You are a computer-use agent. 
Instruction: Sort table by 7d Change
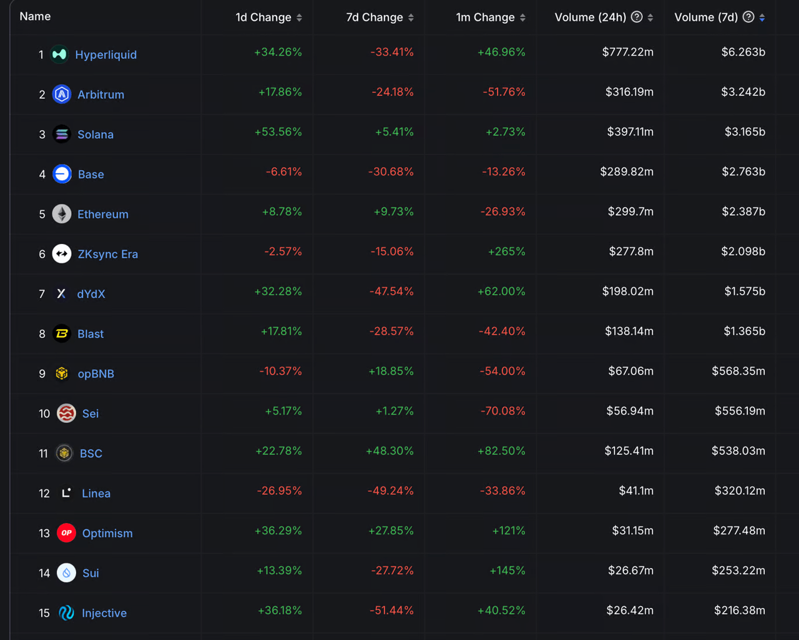pos(411,17)
